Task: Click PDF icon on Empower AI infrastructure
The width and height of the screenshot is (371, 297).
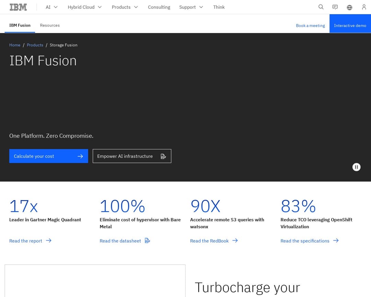Action: 163,156
